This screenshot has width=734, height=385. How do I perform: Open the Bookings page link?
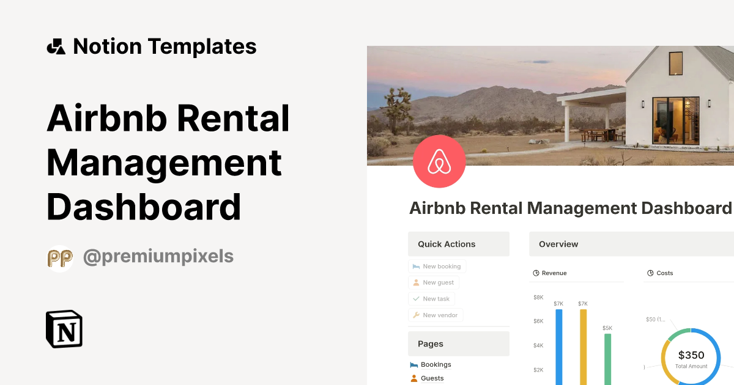[435, 364]
